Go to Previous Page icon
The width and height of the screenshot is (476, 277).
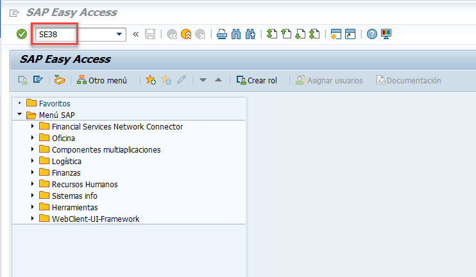click(286, 34)
